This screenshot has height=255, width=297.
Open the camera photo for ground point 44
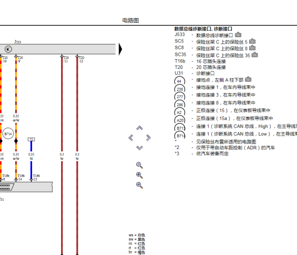[x=248, y=79]
